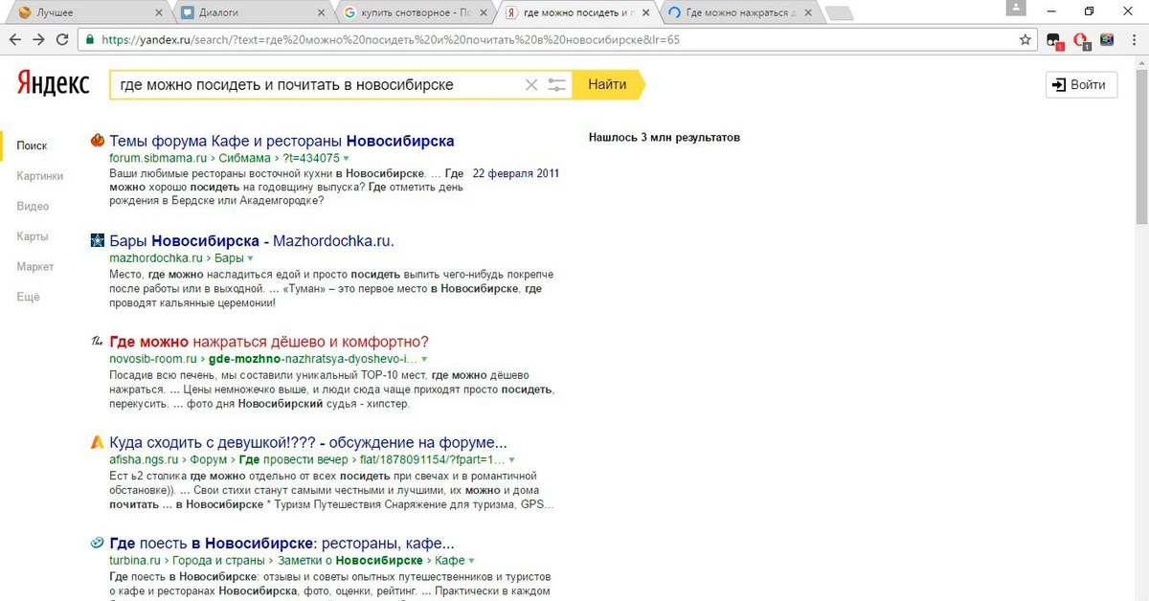Viewport: 1149px width, 601px height.
Task: Open the colorful extension icon near the menu
Action: [x=1106, y=40]
